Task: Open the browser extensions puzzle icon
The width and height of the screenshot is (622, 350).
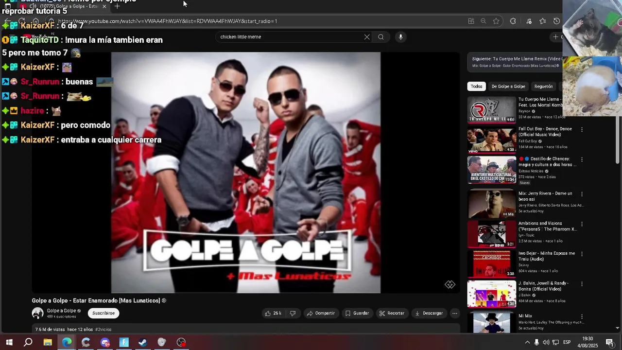Action: [513, 21]
